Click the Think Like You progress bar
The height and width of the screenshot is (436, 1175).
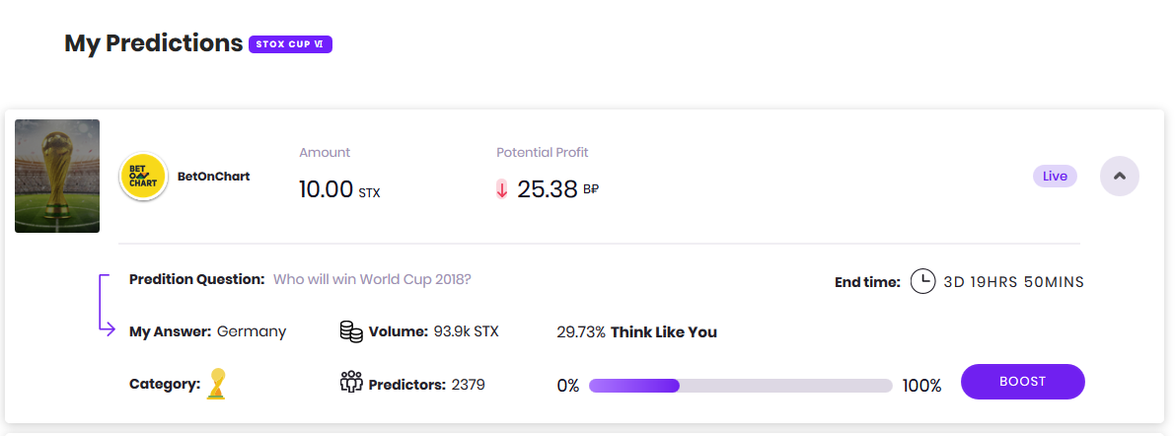740,385
